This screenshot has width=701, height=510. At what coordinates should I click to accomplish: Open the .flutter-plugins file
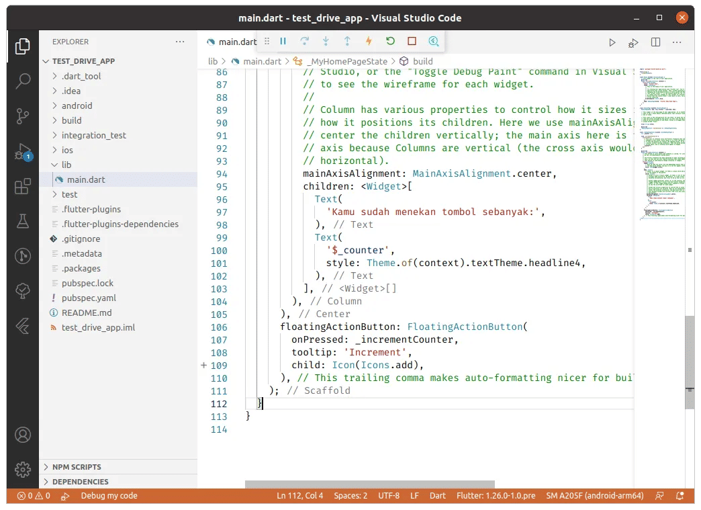(x=118, y=209)
